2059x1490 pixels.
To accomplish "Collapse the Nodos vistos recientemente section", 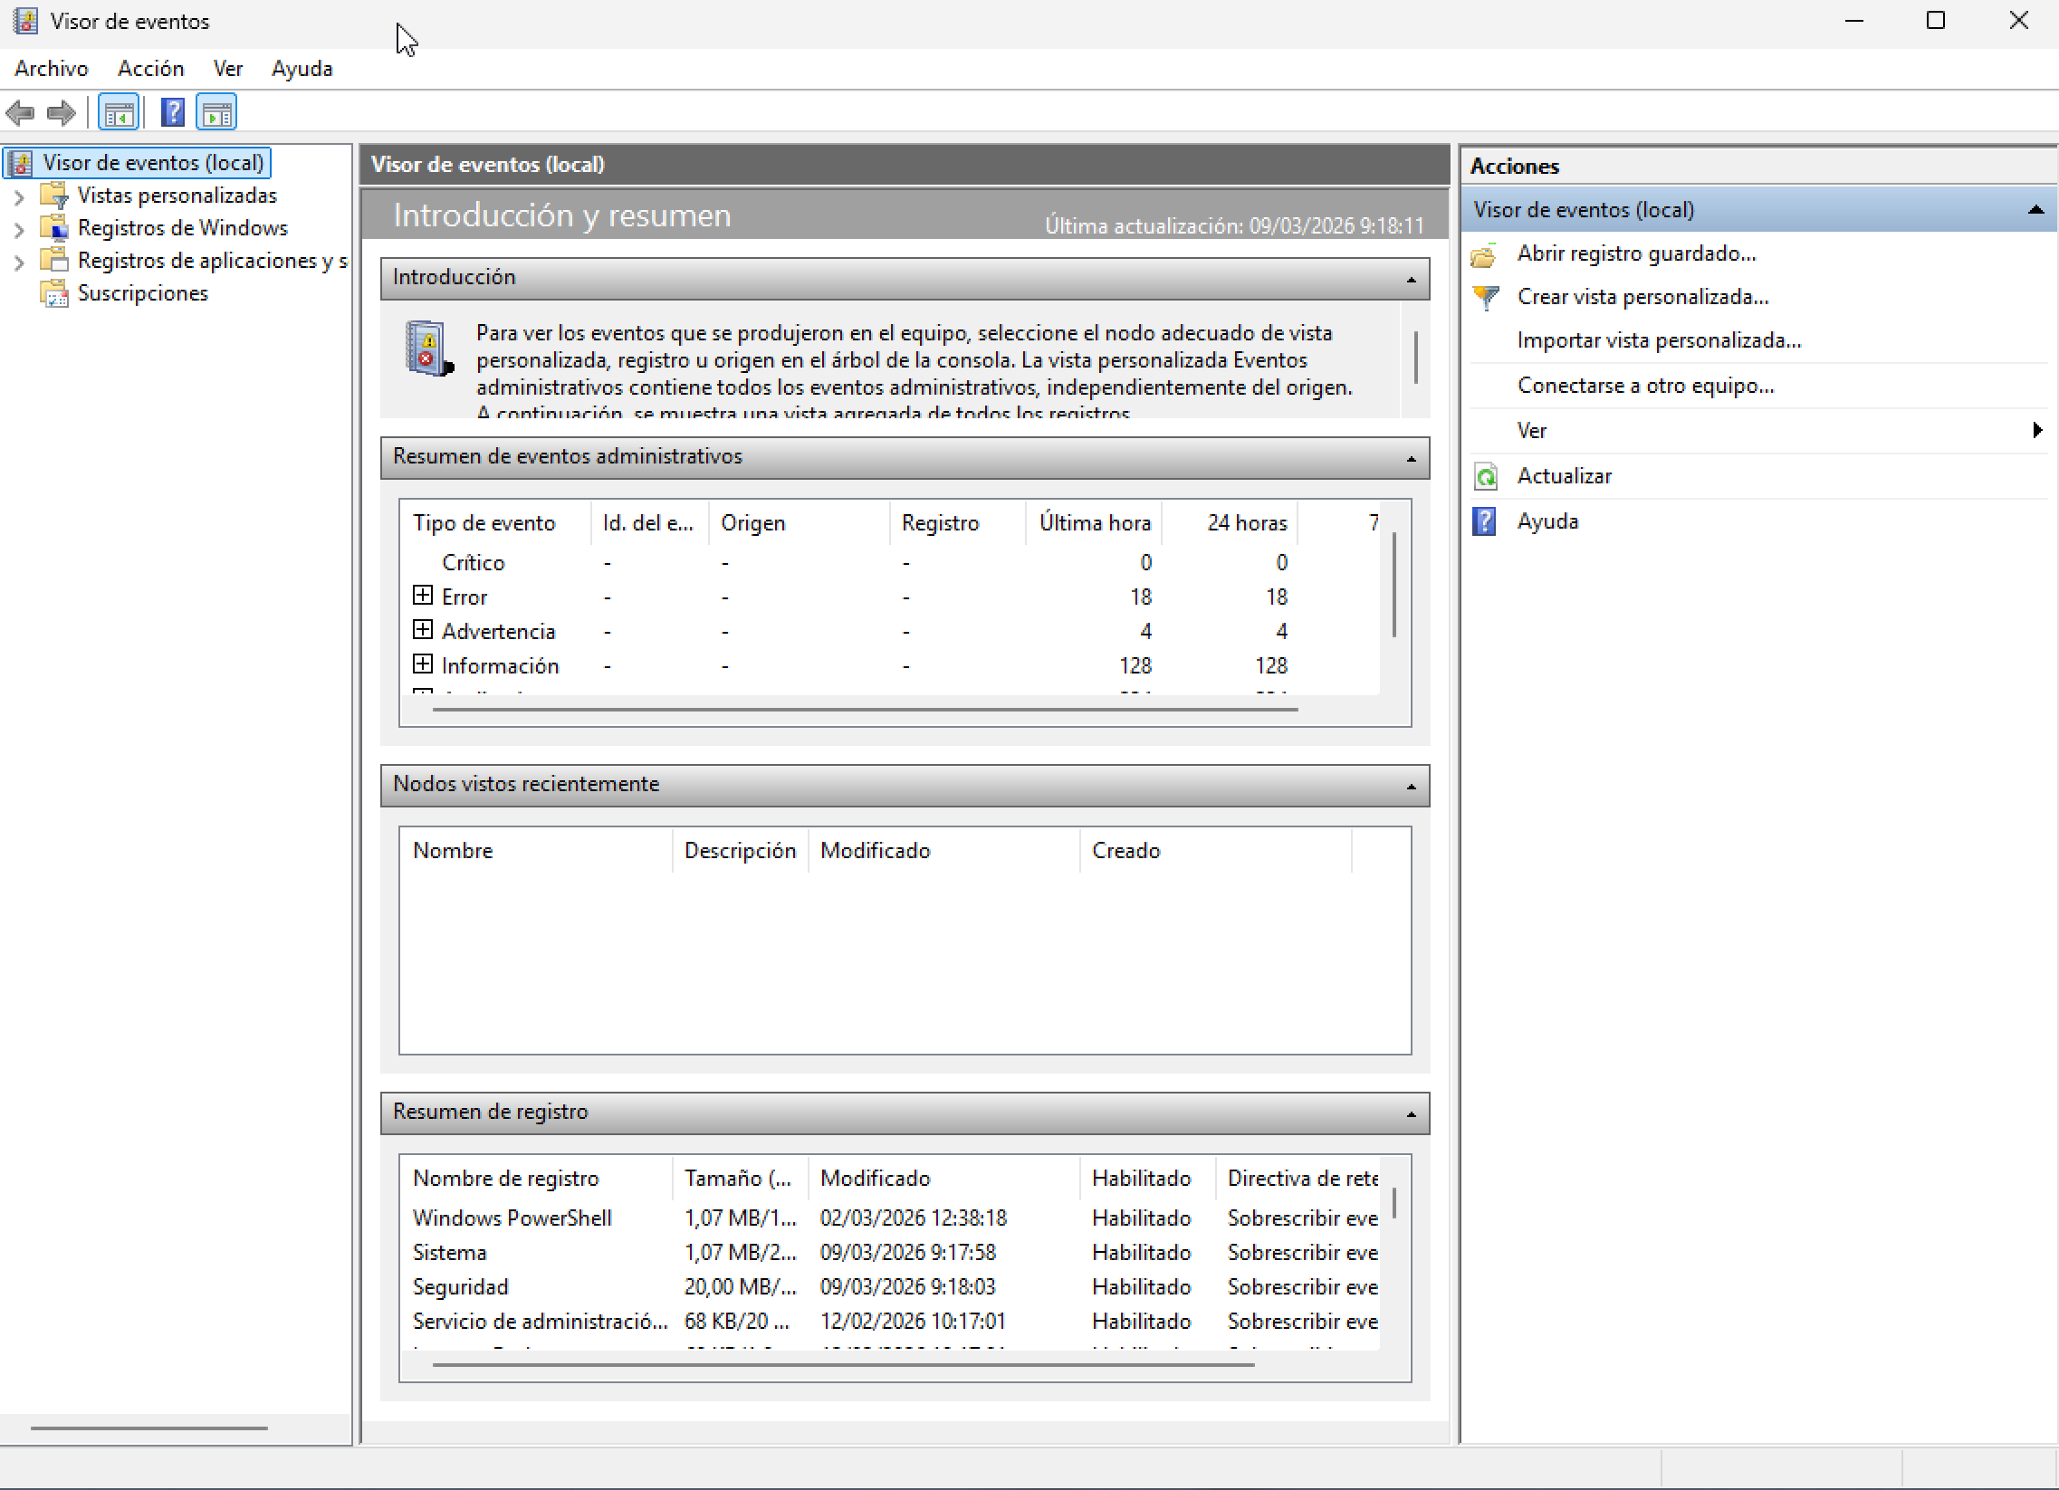I will pyautogui.click(x=1411, y=785).
